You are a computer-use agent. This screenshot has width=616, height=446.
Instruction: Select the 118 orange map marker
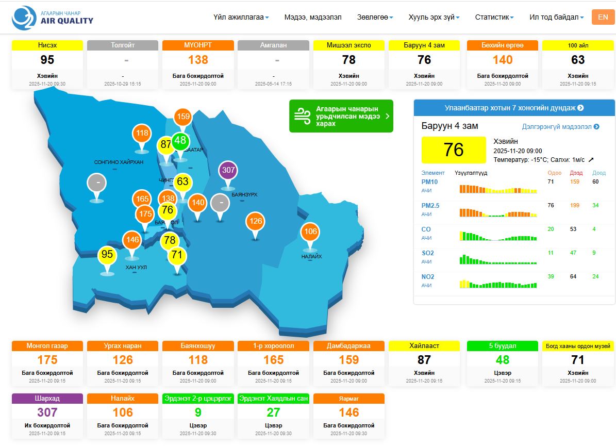[142, 133]
